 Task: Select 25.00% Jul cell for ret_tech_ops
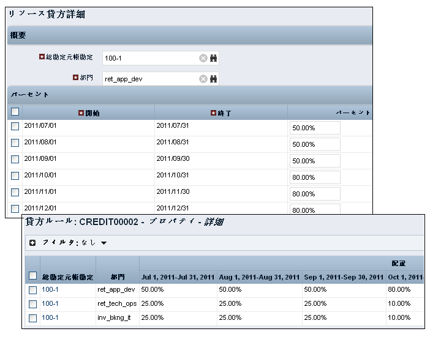(178, 304)
